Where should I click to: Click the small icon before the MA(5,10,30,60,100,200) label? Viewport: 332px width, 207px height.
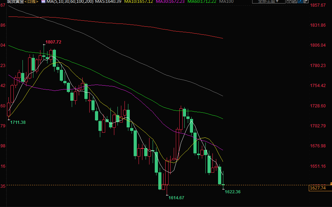pyautogui.click(x=43, y=2)
